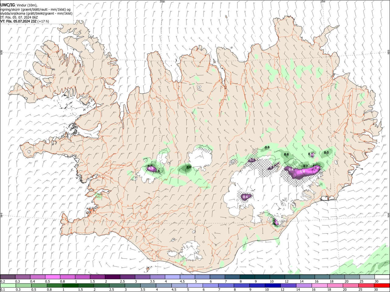This screenshot has width=390, height=292.
Task: Select the white final swatch of snow legend
Action: (382, 277)
